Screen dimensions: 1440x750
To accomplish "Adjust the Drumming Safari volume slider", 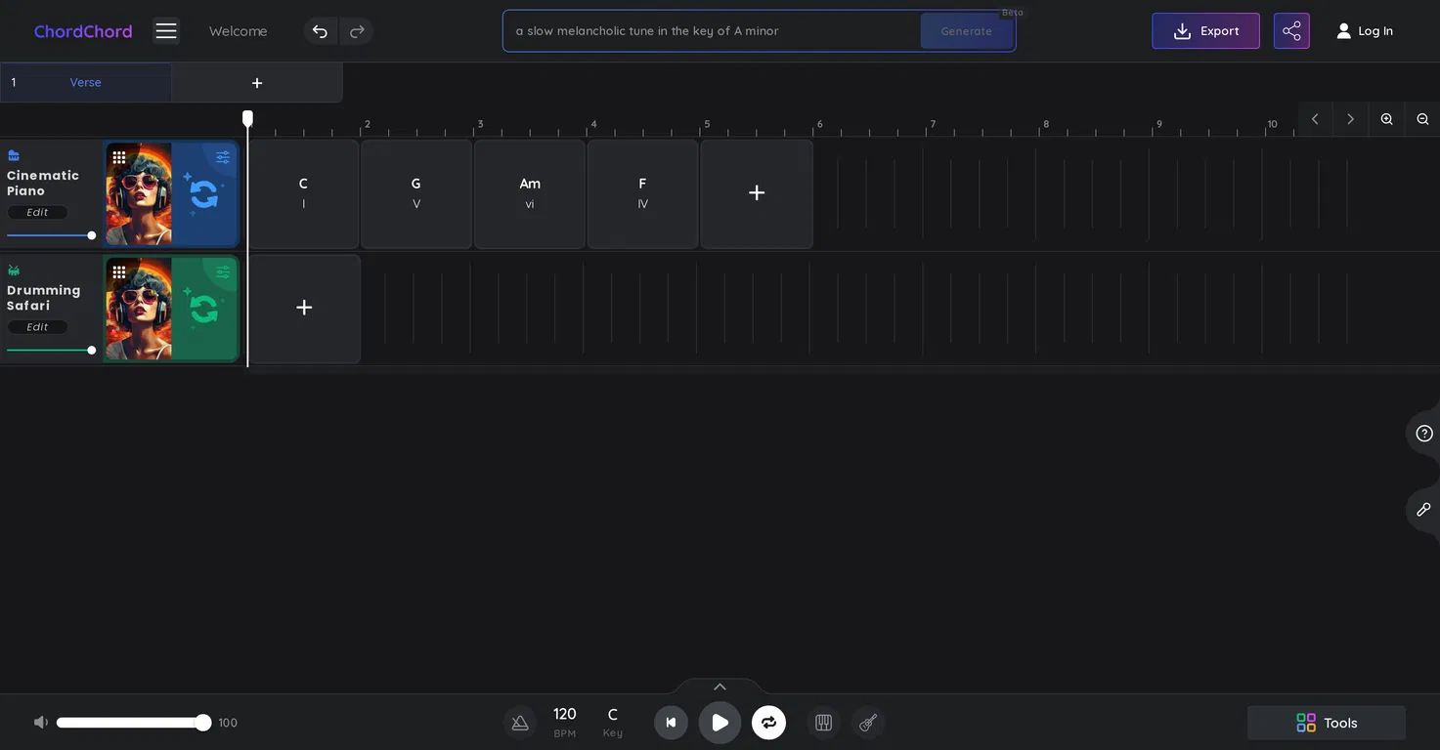I will (x=51, y=351).
